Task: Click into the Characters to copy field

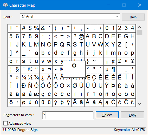Action: click(x=68, y=115)
